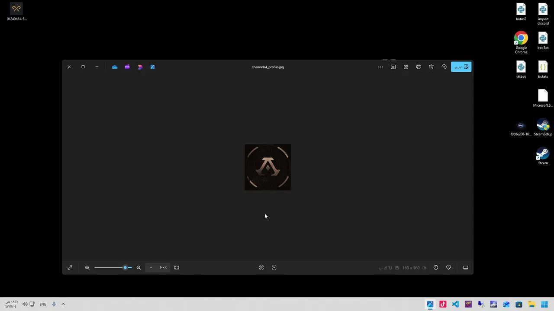Screen dimensions: 554x311
Task: Switch the ENG input language indicator
Action: pos(43,305)
